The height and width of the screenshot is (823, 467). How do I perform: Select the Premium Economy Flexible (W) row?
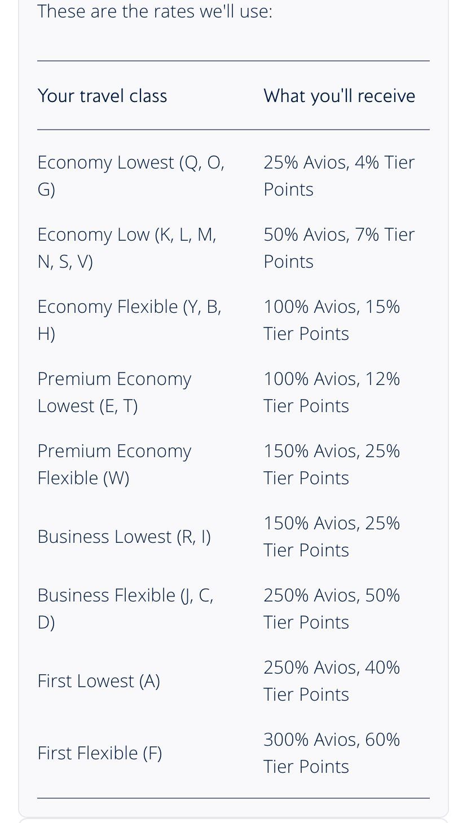coord(233,464)
